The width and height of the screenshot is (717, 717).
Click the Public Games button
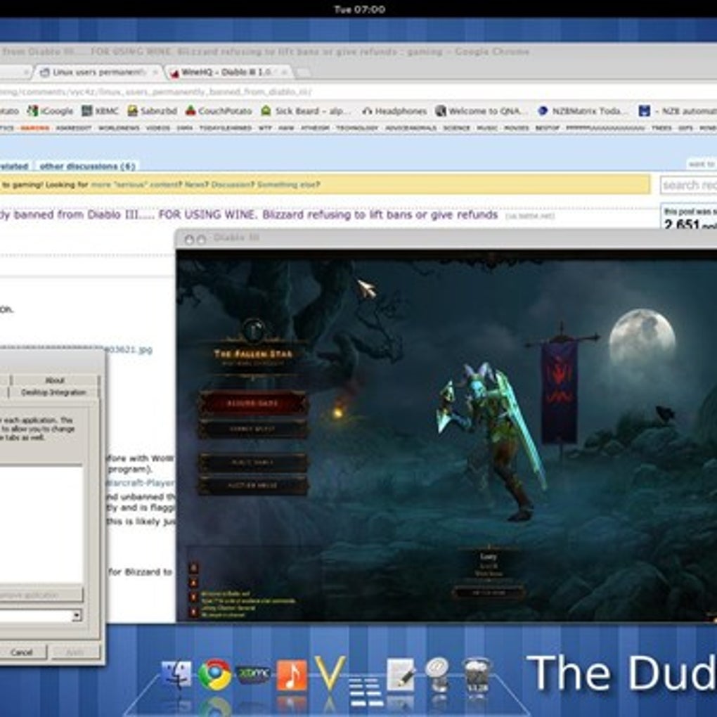coord(252,463)
